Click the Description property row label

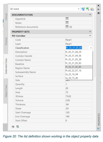pos(21,52)
